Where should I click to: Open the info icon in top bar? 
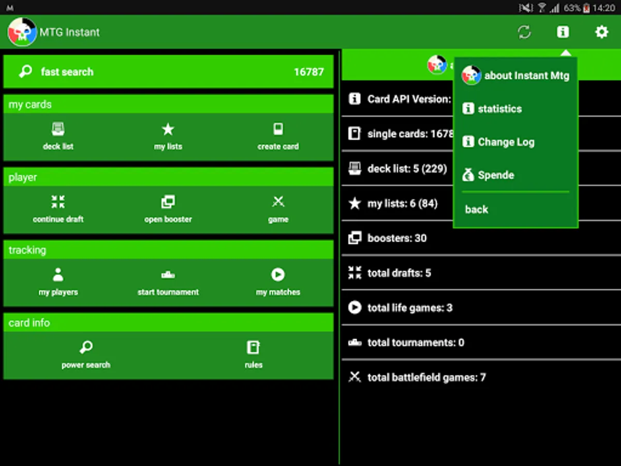(x=563, y=32)
